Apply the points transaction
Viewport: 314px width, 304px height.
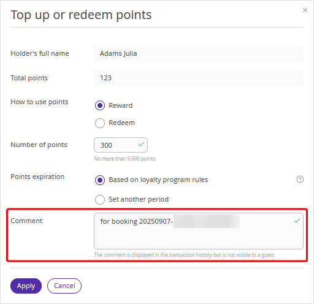pyautogui.click(x=26, y=286)
